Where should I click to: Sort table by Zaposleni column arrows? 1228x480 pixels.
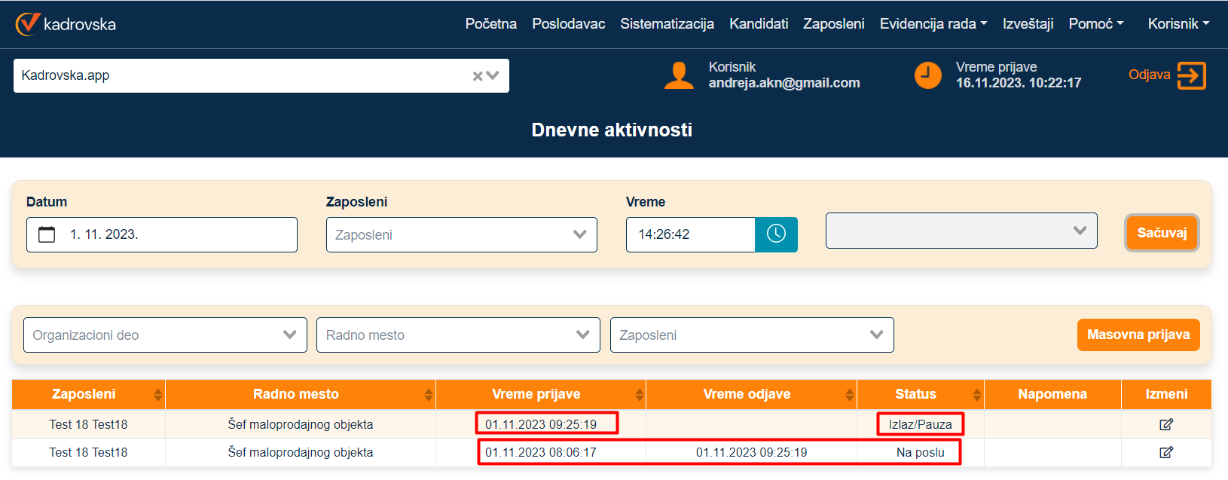click(x=157, y=394)
